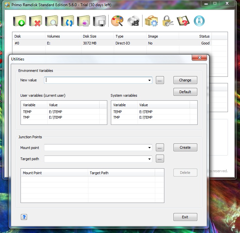Click the blue help question icon in Utilities

[x=24, y=217]
